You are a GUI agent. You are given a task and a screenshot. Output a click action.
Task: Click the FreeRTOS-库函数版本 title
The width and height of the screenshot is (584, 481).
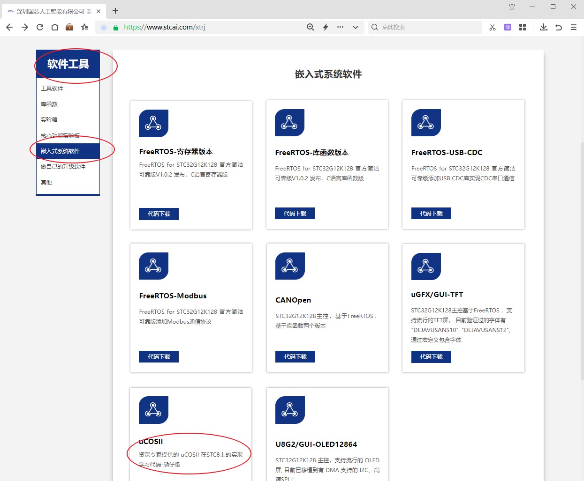pyautogui.click(x=312, y=153)
